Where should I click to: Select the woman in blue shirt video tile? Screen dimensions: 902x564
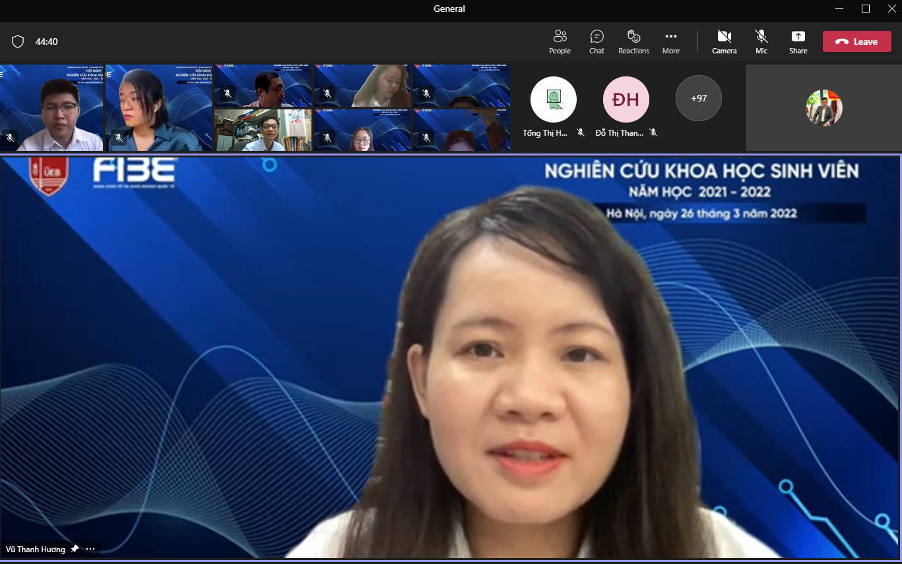158,108
